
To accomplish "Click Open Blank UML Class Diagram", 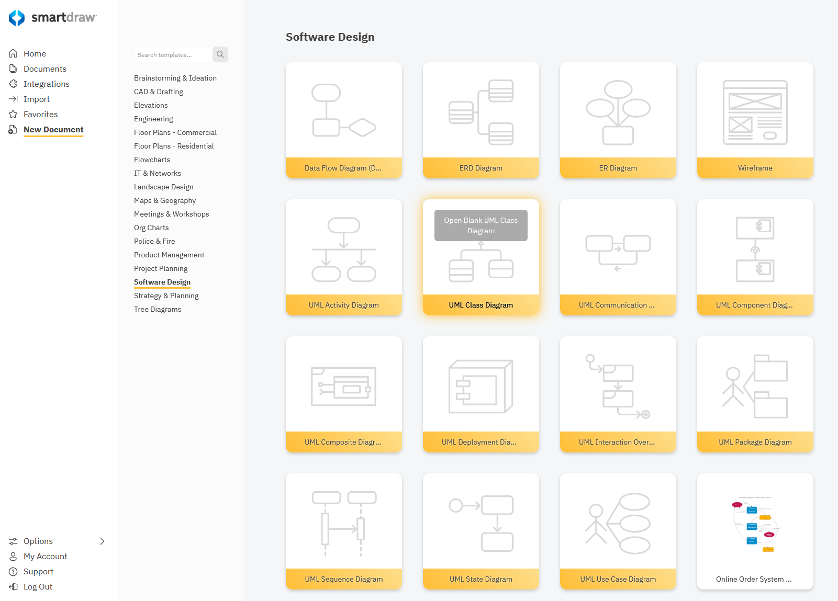I will (481, 225).
